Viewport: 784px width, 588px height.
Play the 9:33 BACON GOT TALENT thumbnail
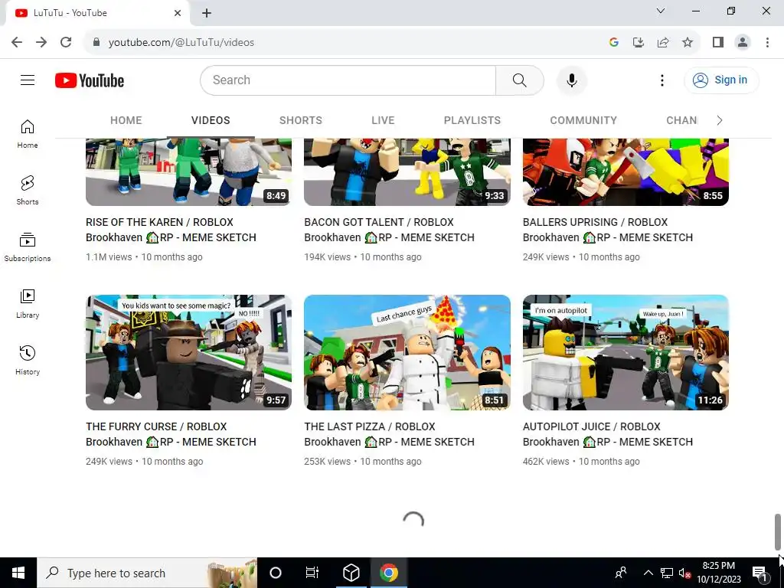point(407,172)
